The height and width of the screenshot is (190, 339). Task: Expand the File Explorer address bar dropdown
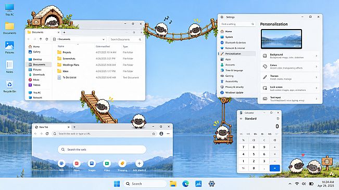(x=103, y=39)
